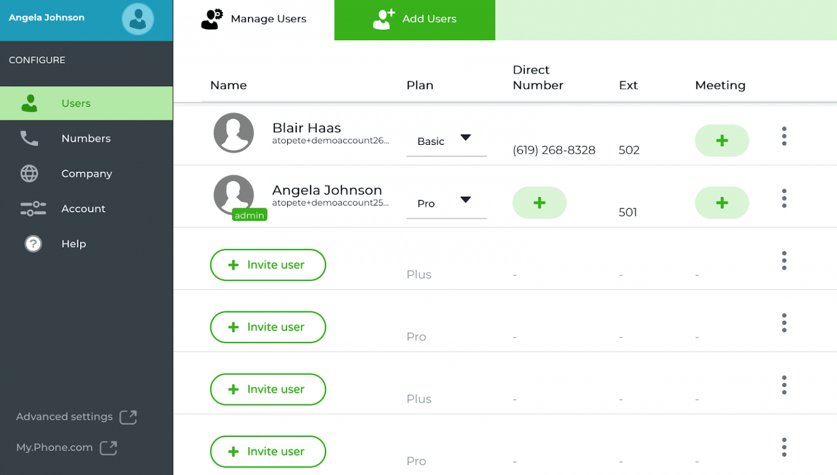837x475 pixels.
Task: Open Angela Johnson's profile avatar at top
Action: [x=137, y=18]
